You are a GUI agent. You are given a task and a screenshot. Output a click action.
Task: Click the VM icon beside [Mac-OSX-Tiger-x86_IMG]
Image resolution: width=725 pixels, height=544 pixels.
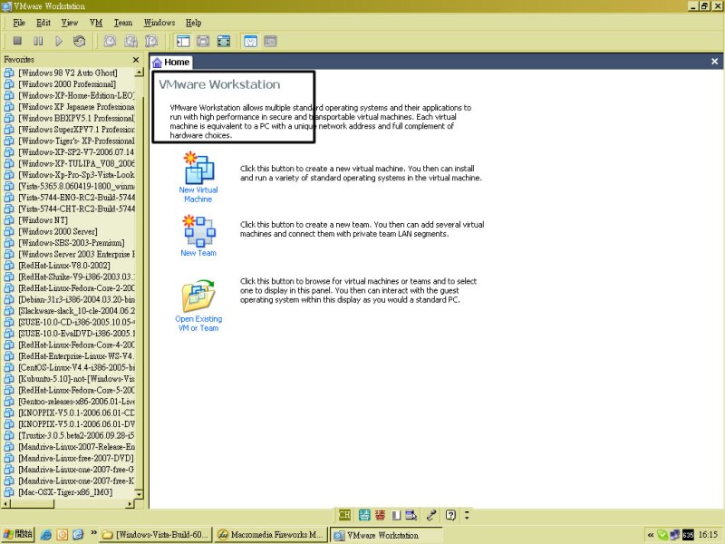(9, 492)
